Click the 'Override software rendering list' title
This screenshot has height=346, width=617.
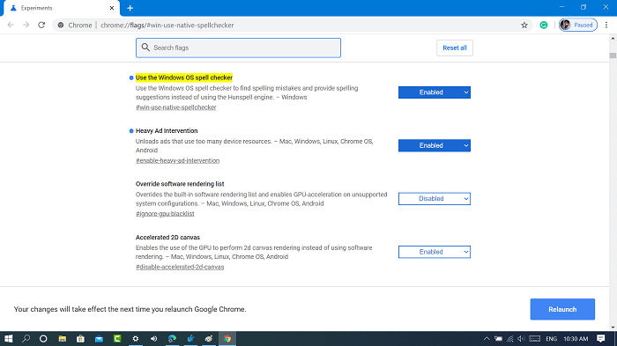(x=180, y=184)
